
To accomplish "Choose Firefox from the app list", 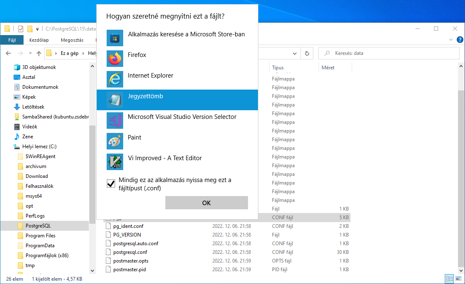I will (177, 59).
